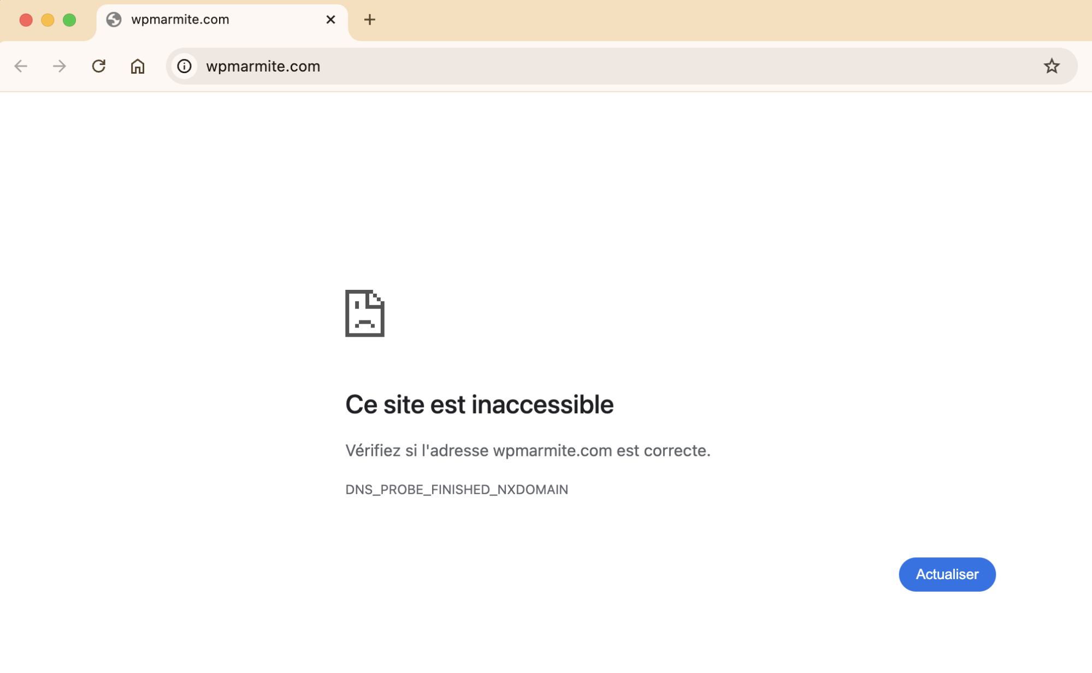Click the globe favicon on the tab
Image resolution: width=1092 pixels, height=673 pixels.
pyautogui.click(x=114, y=20)
